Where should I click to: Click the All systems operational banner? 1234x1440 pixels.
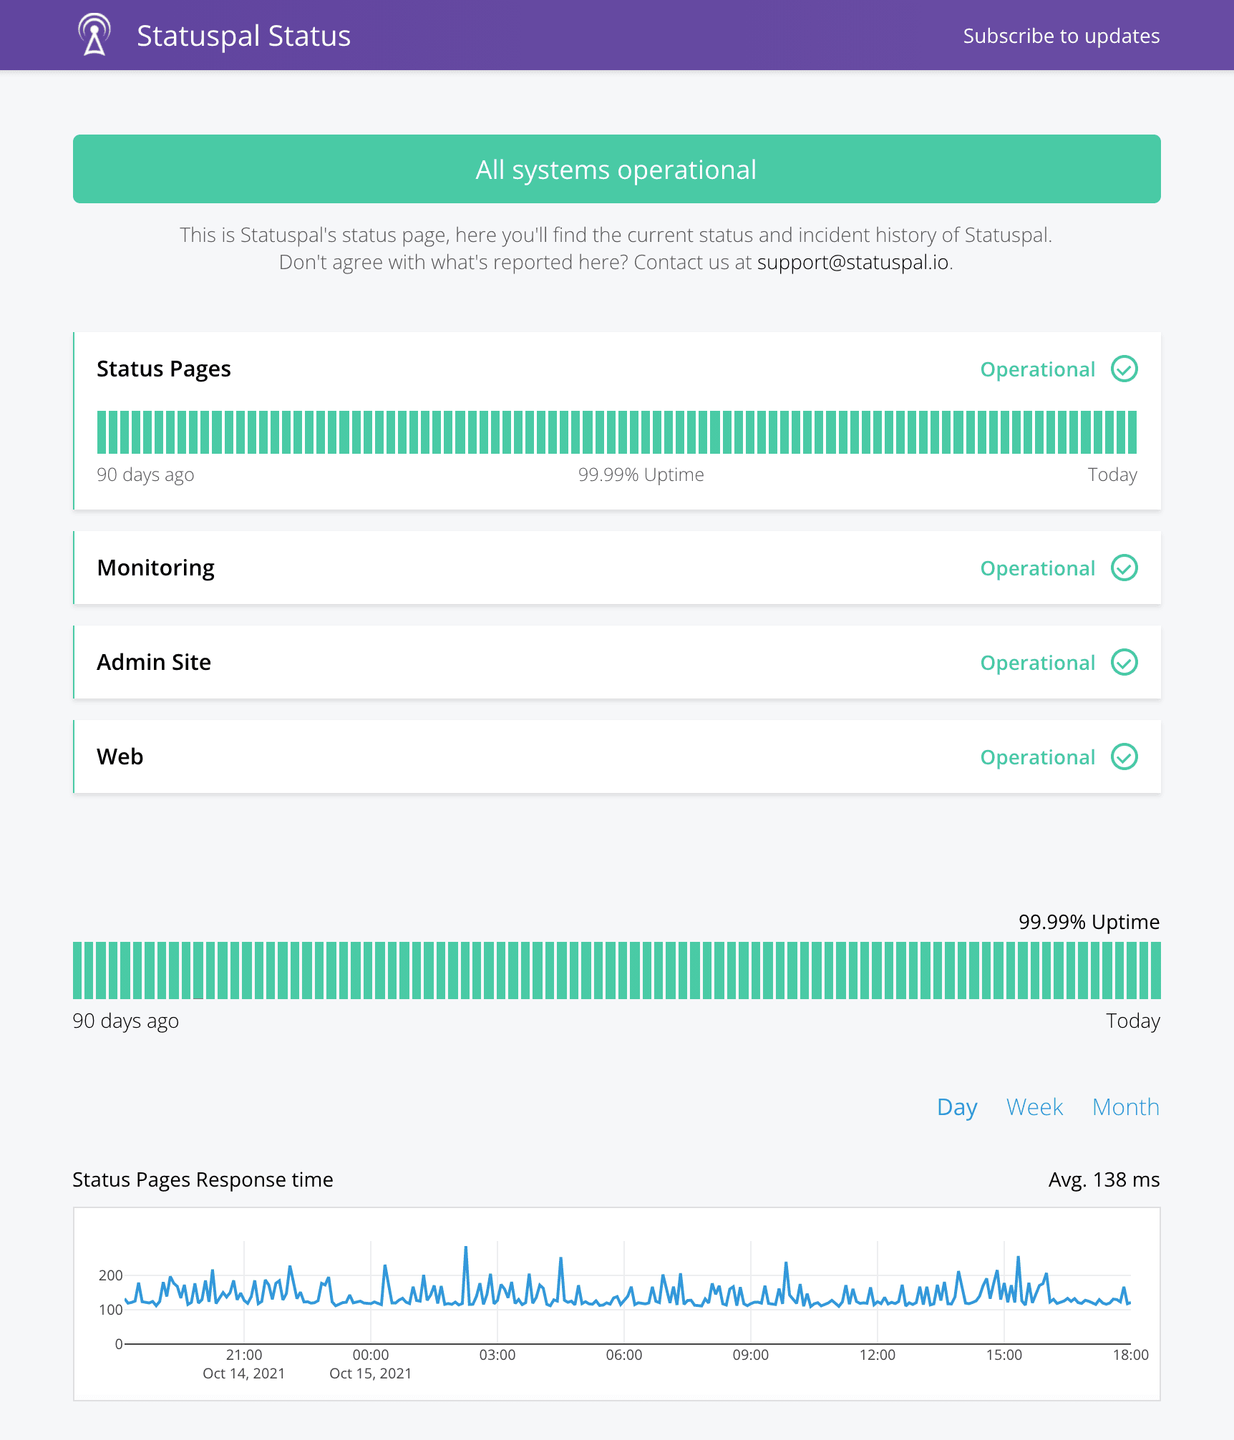point(617,169)
